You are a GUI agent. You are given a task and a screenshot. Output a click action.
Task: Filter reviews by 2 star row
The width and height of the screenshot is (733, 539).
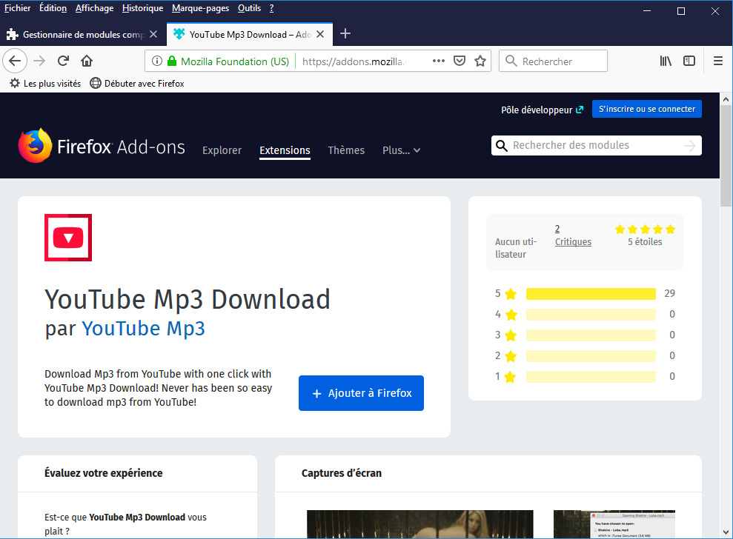point(585,356)
